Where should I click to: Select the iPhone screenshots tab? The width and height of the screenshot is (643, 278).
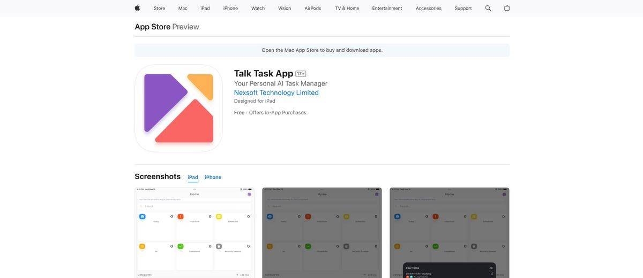[x=213, y=177]
